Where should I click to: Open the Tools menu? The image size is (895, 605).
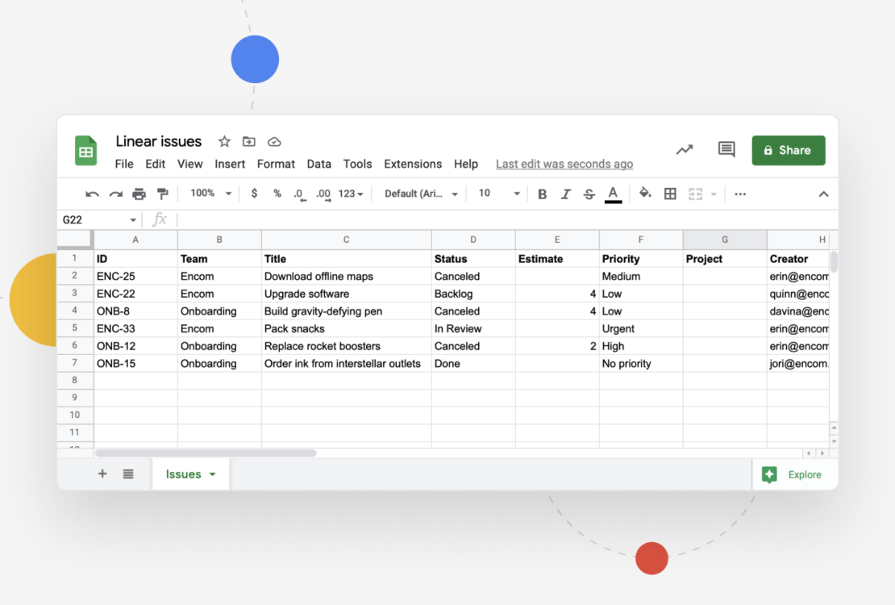point(357,164)
